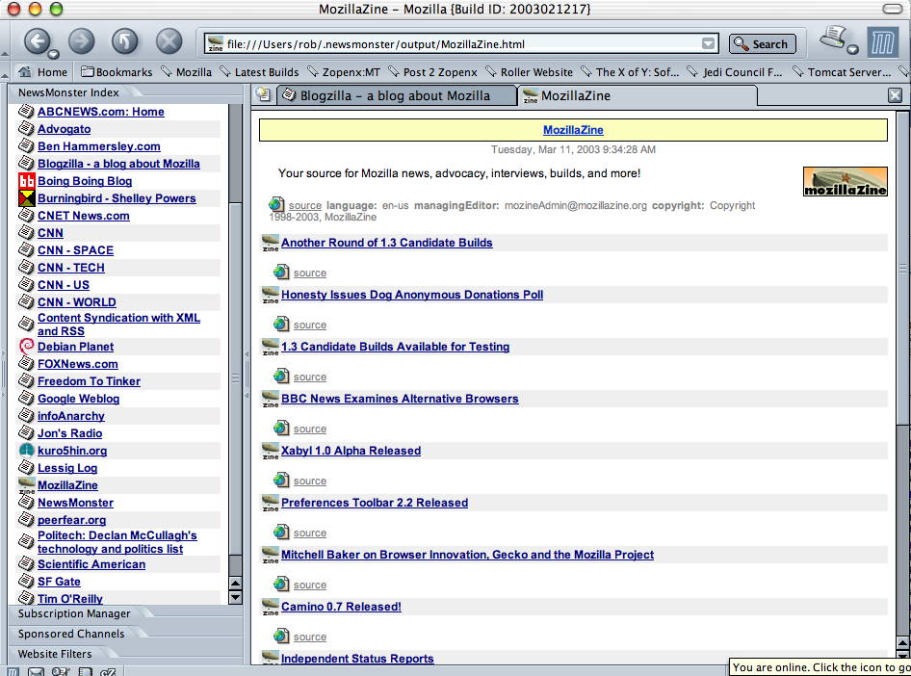This screenshot has height=676, width=911.
Task: Click the zine site icon in the address bar
Action: (x=216, y=44)
